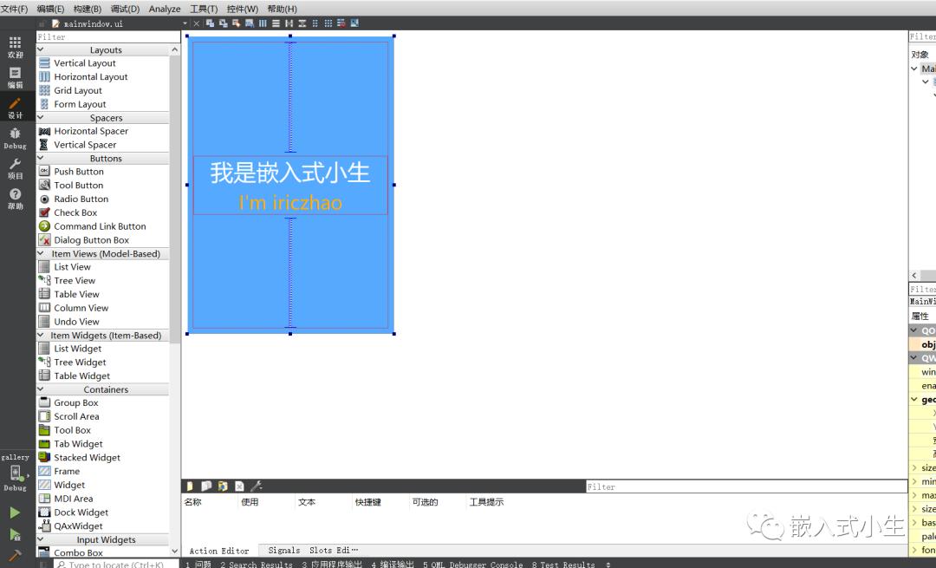Open the 控件(W) menu

tap(243, 9)
